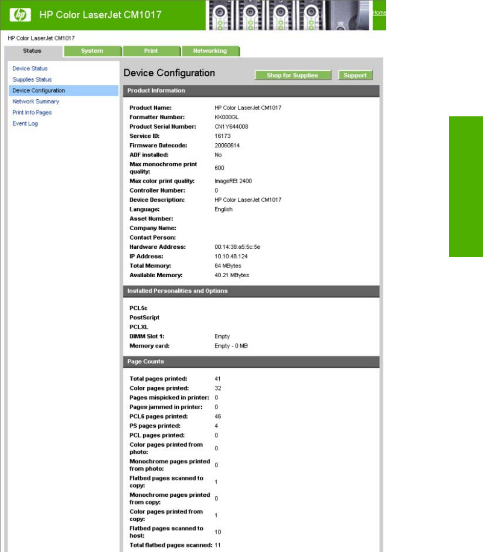
Task: Select the serial number CN1Y644008
Action: click(231, 126)
